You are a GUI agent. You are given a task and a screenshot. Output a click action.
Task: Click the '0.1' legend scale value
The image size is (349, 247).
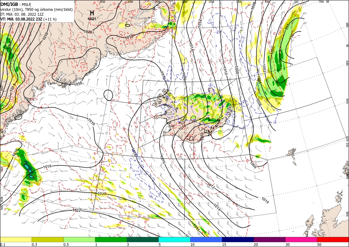pos(2,245)
